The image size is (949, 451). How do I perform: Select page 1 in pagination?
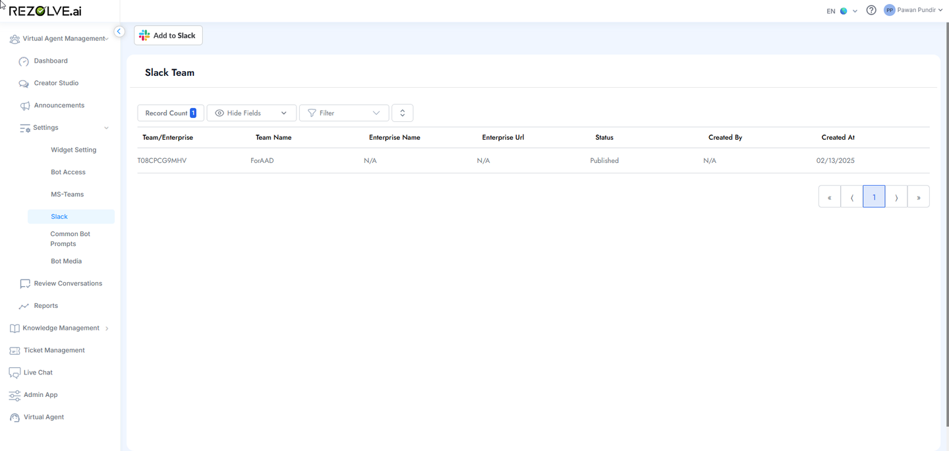tap(874, 196)
